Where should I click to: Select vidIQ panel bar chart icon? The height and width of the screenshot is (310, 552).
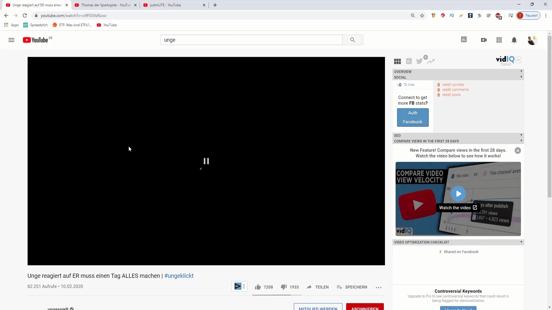coord(409,61)
